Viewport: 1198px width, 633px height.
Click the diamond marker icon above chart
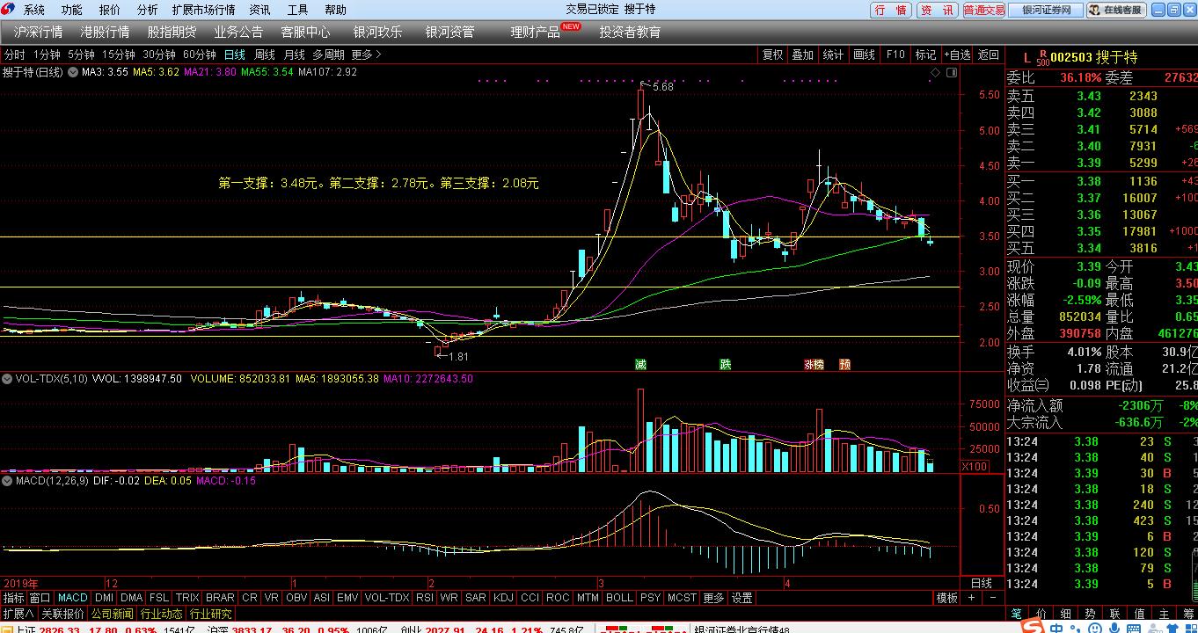point(937,72)
